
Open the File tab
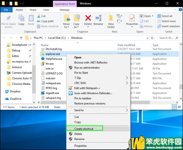(6, 10)
